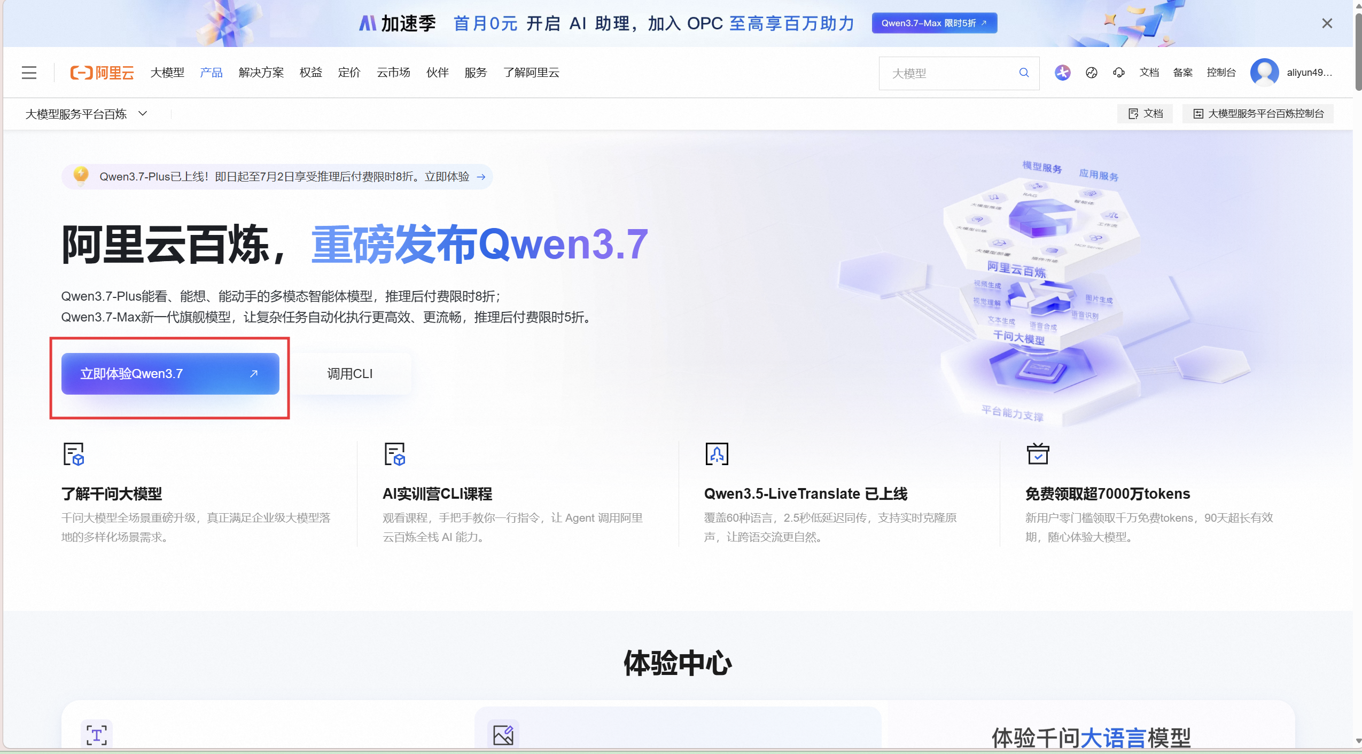Open the user avatar icon

[x=1264, y=73]
